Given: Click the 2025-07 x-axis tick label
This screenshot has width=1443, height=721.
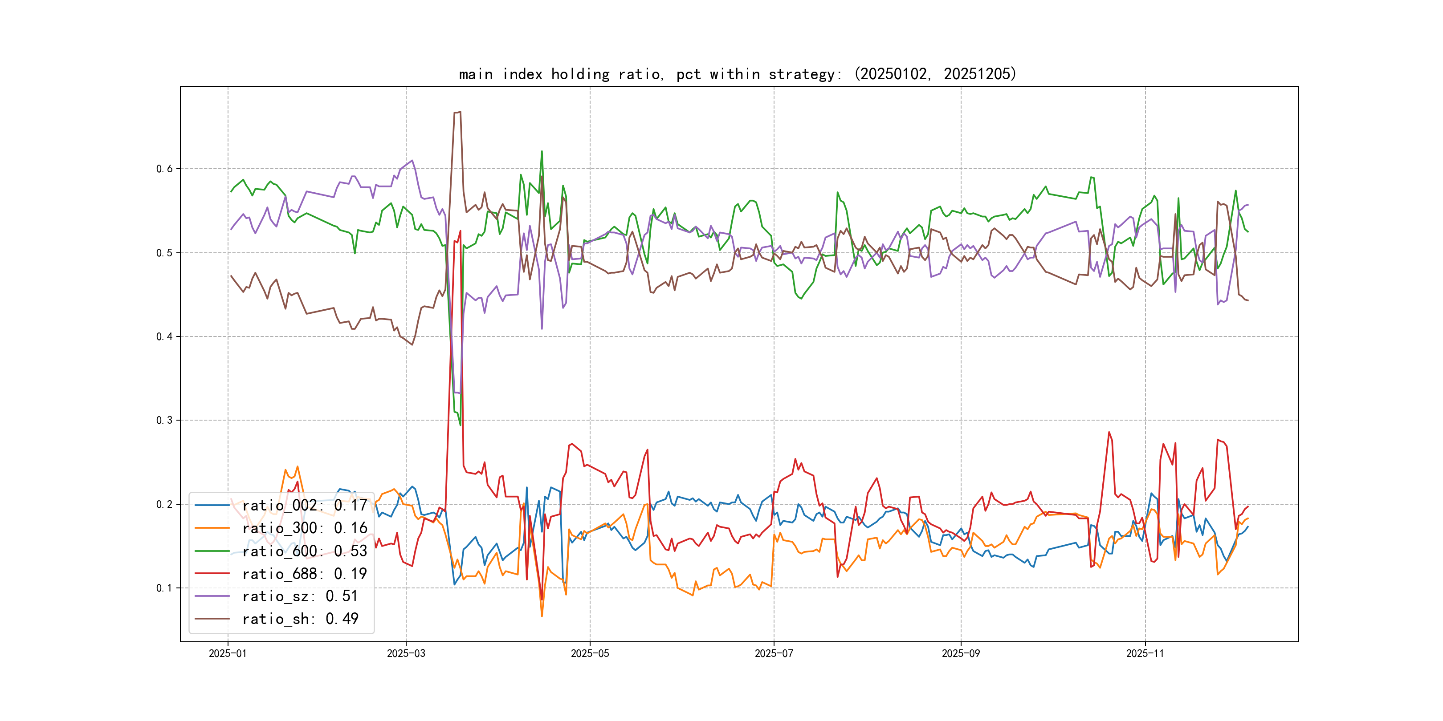Looking at the screenshot, I should click(x=774, y=653).
